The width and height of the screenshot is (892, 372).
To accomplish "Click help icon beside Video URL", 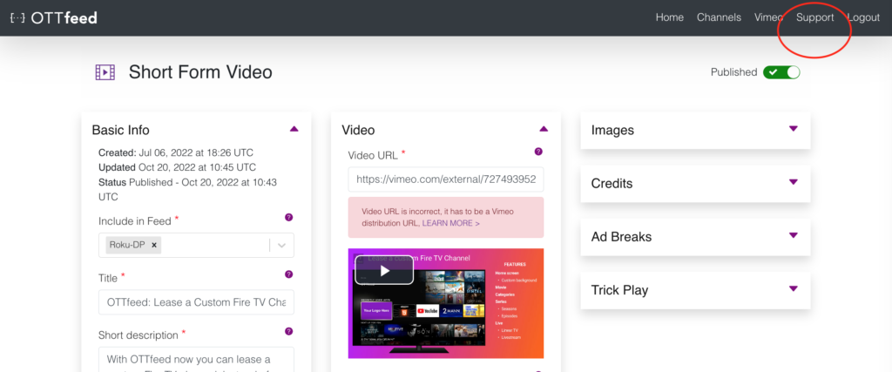I will pyautogui.click(x=538, y=152).
